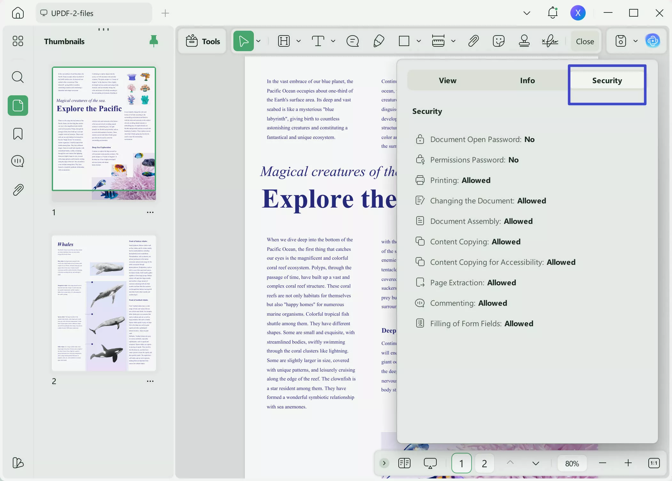This screenshot has width=672, height=481.
Task: Select the highlighter markup tool
Action: point(378,41)
